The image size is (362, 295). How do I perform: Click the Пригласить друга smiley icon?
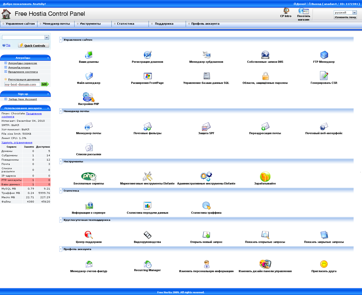pyautogui.click(x=324, y=264)
